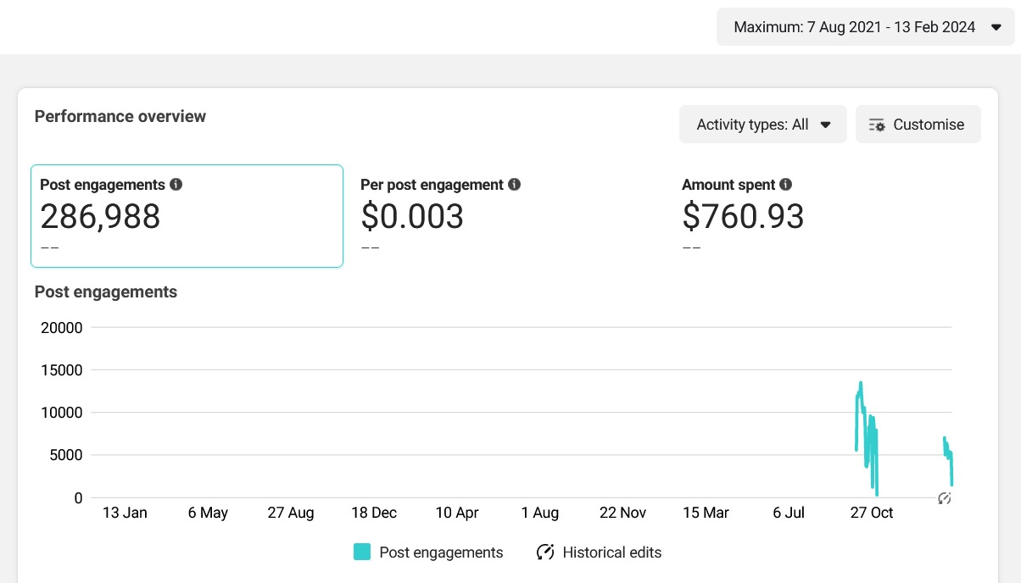This screenshot has width=1021, height=583.
Task: Click the historical edits marker on chart axis
Action: coord(945,498)
